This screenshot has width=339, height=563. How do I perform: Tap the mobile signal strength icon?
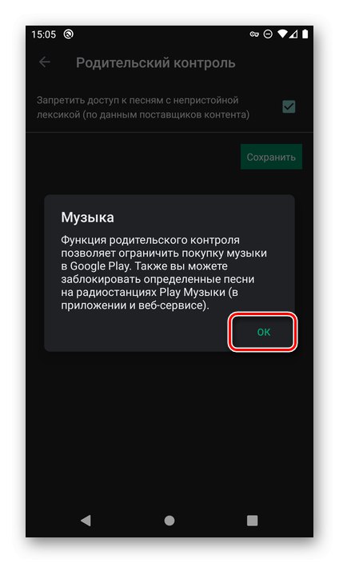tap(293, 34)
